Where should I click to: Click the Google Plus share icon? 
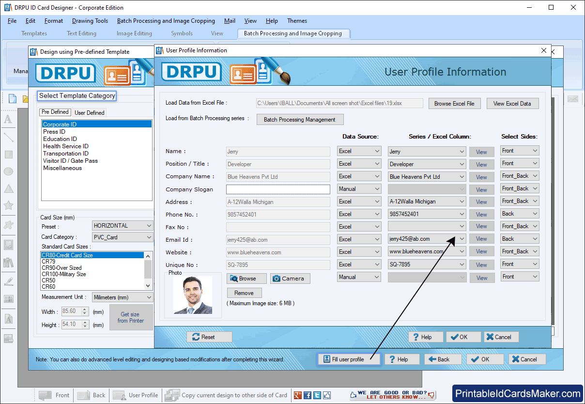coord(297,395)
